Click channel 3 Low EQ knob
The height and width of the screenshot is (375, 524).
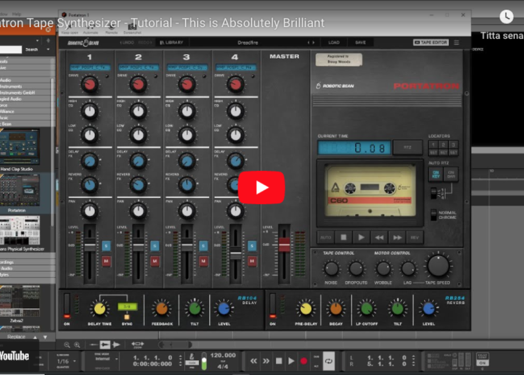point(187,135)
